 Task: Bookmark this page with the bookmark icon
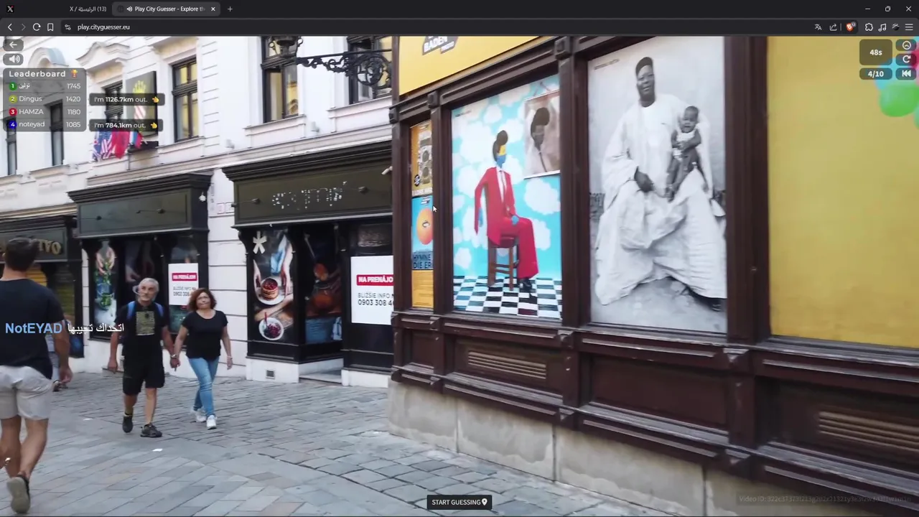pyautogui.click(x=50, y=27)
